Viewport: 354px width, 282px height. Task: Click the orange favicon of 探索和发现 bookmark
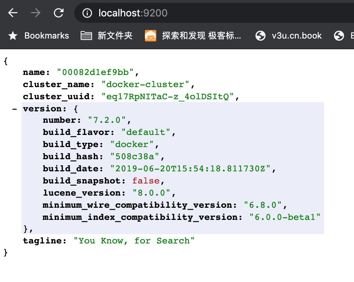coord(151,36)
